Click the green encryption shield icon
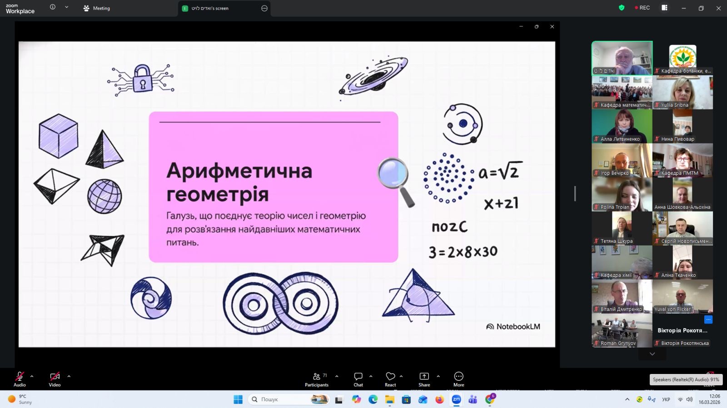The image size is (727, 408). coord(622,8)
